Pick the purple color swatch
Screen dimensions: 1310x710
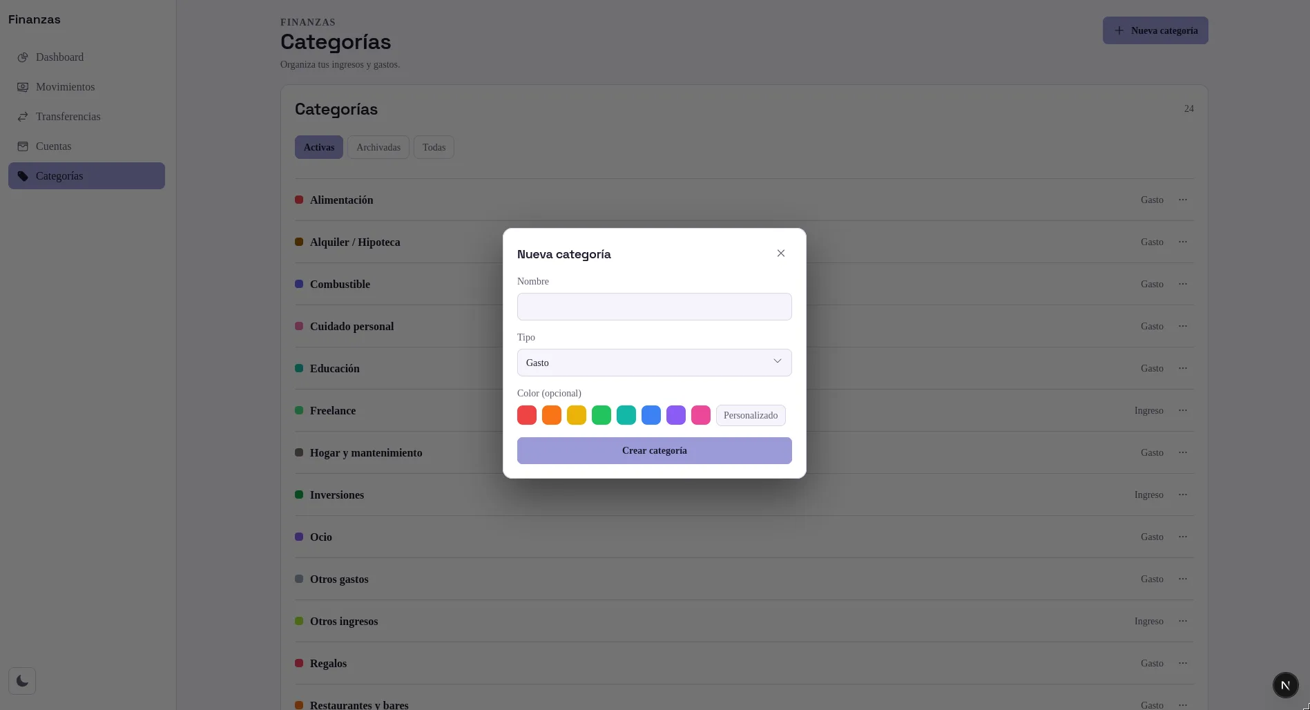pos(676,415)
